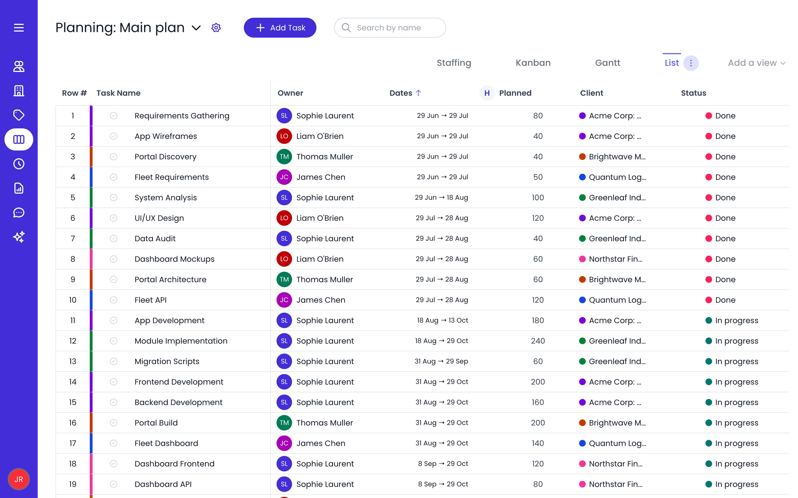Click pink color bar on Dashboard Mockups row
Image resolution: width=798 pixels, height=498 pixels.
pyautogui.click(x=91, y=259)
